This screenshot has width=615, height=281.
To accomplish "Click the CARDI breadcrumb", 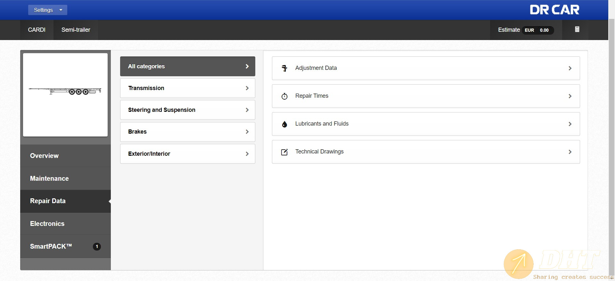I will [x=37, y=30].
